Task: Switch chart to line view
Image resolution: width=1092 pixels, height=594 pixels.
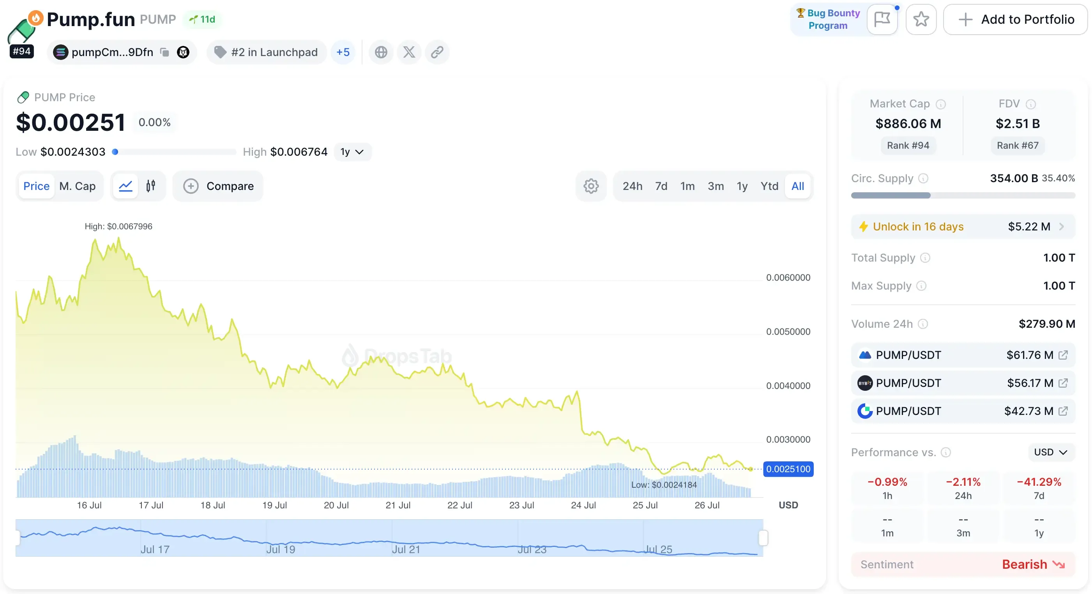Action: [x=125, y=186]
